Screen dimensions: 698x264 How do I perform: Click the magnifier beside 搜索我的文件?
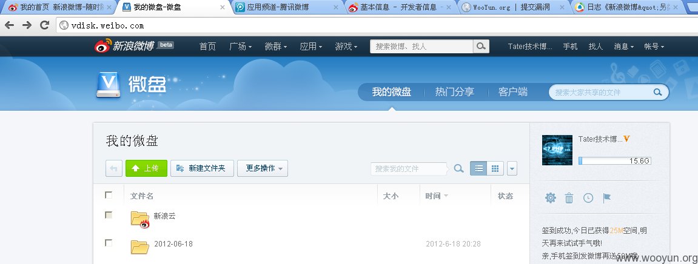[458, 168]
